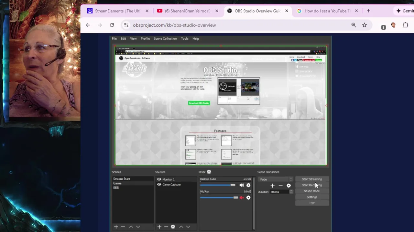Click the add scene plus icon

coord(116,227)
